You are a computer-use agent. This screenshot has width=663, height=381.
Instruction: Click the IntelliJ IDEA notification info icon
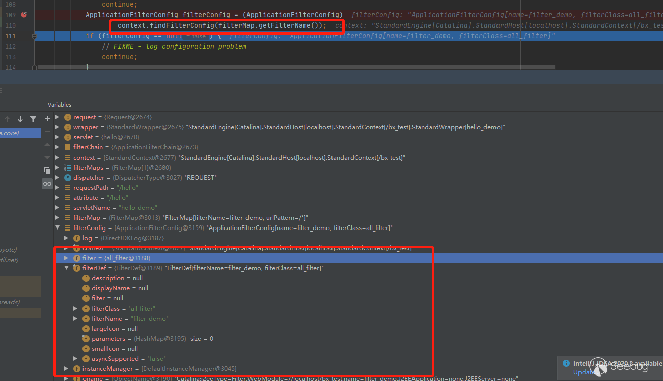[x=566, y=363]
